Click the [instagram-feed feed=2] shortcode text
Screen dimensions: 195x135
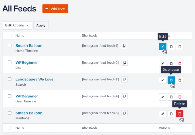point(100,63)
